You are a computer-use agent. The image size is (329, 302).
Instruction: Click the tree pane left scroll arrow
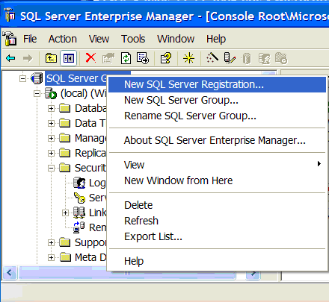10,273
